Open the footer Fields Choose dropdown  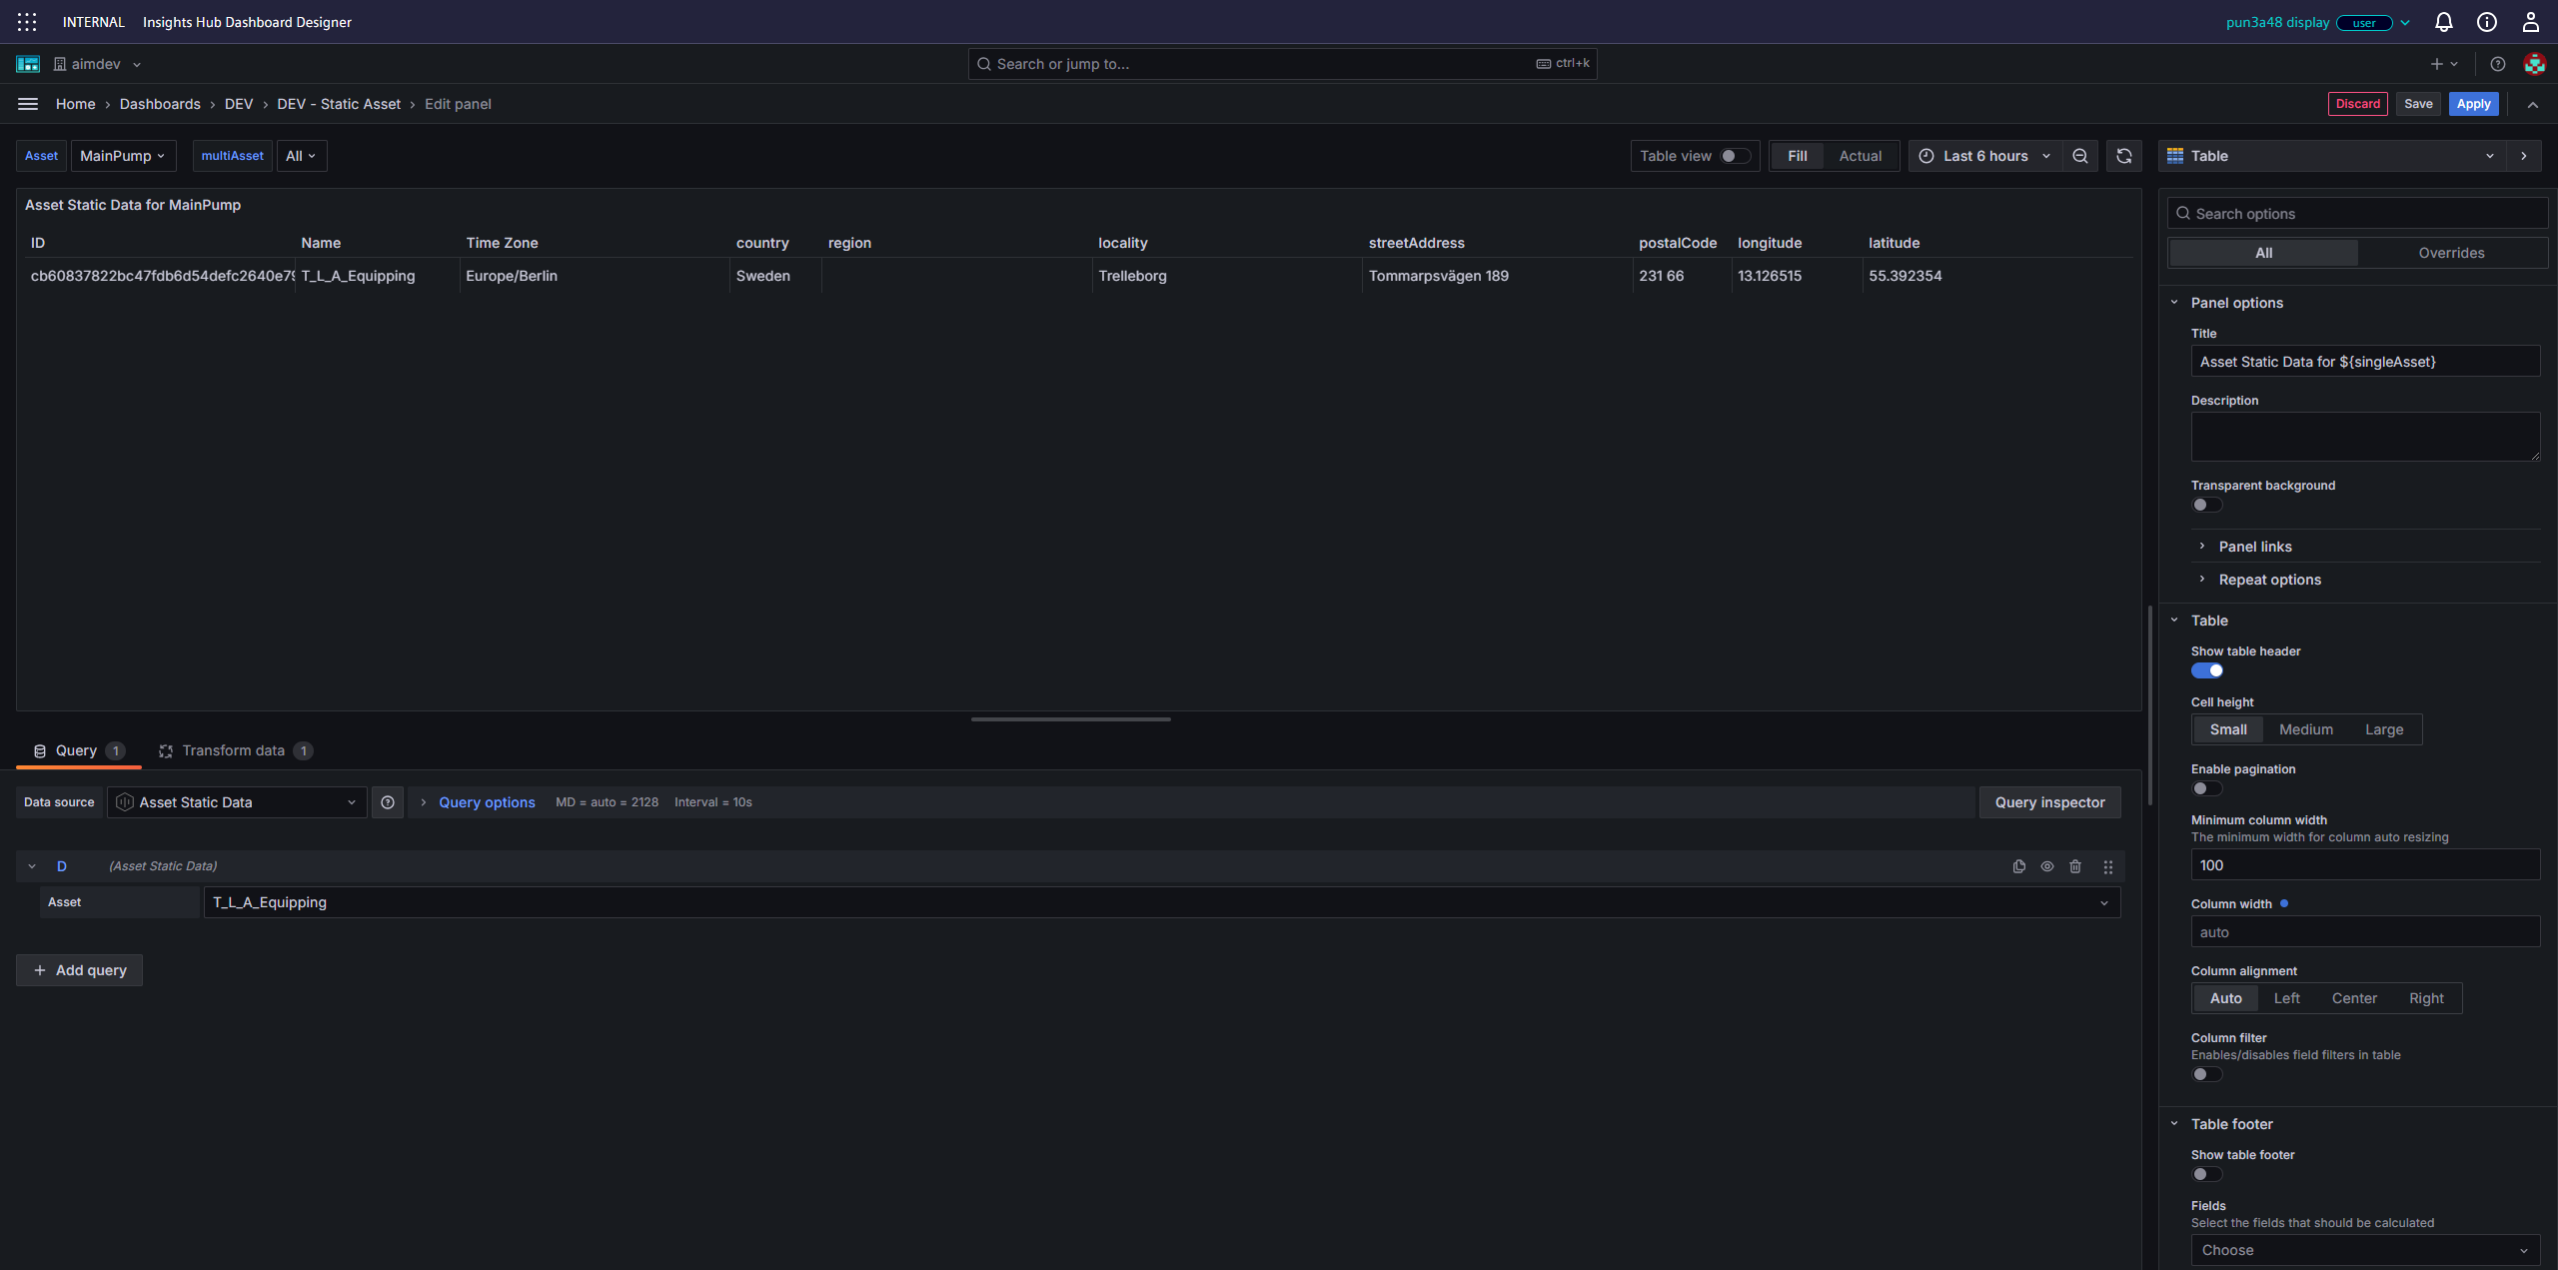pyautogui.click(x=2365, y=1250)
